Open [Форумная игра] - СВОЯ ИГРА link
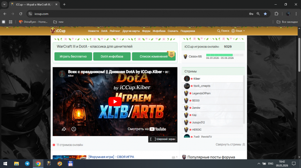Viewport: 301px width, 168px height. [111, 157]
